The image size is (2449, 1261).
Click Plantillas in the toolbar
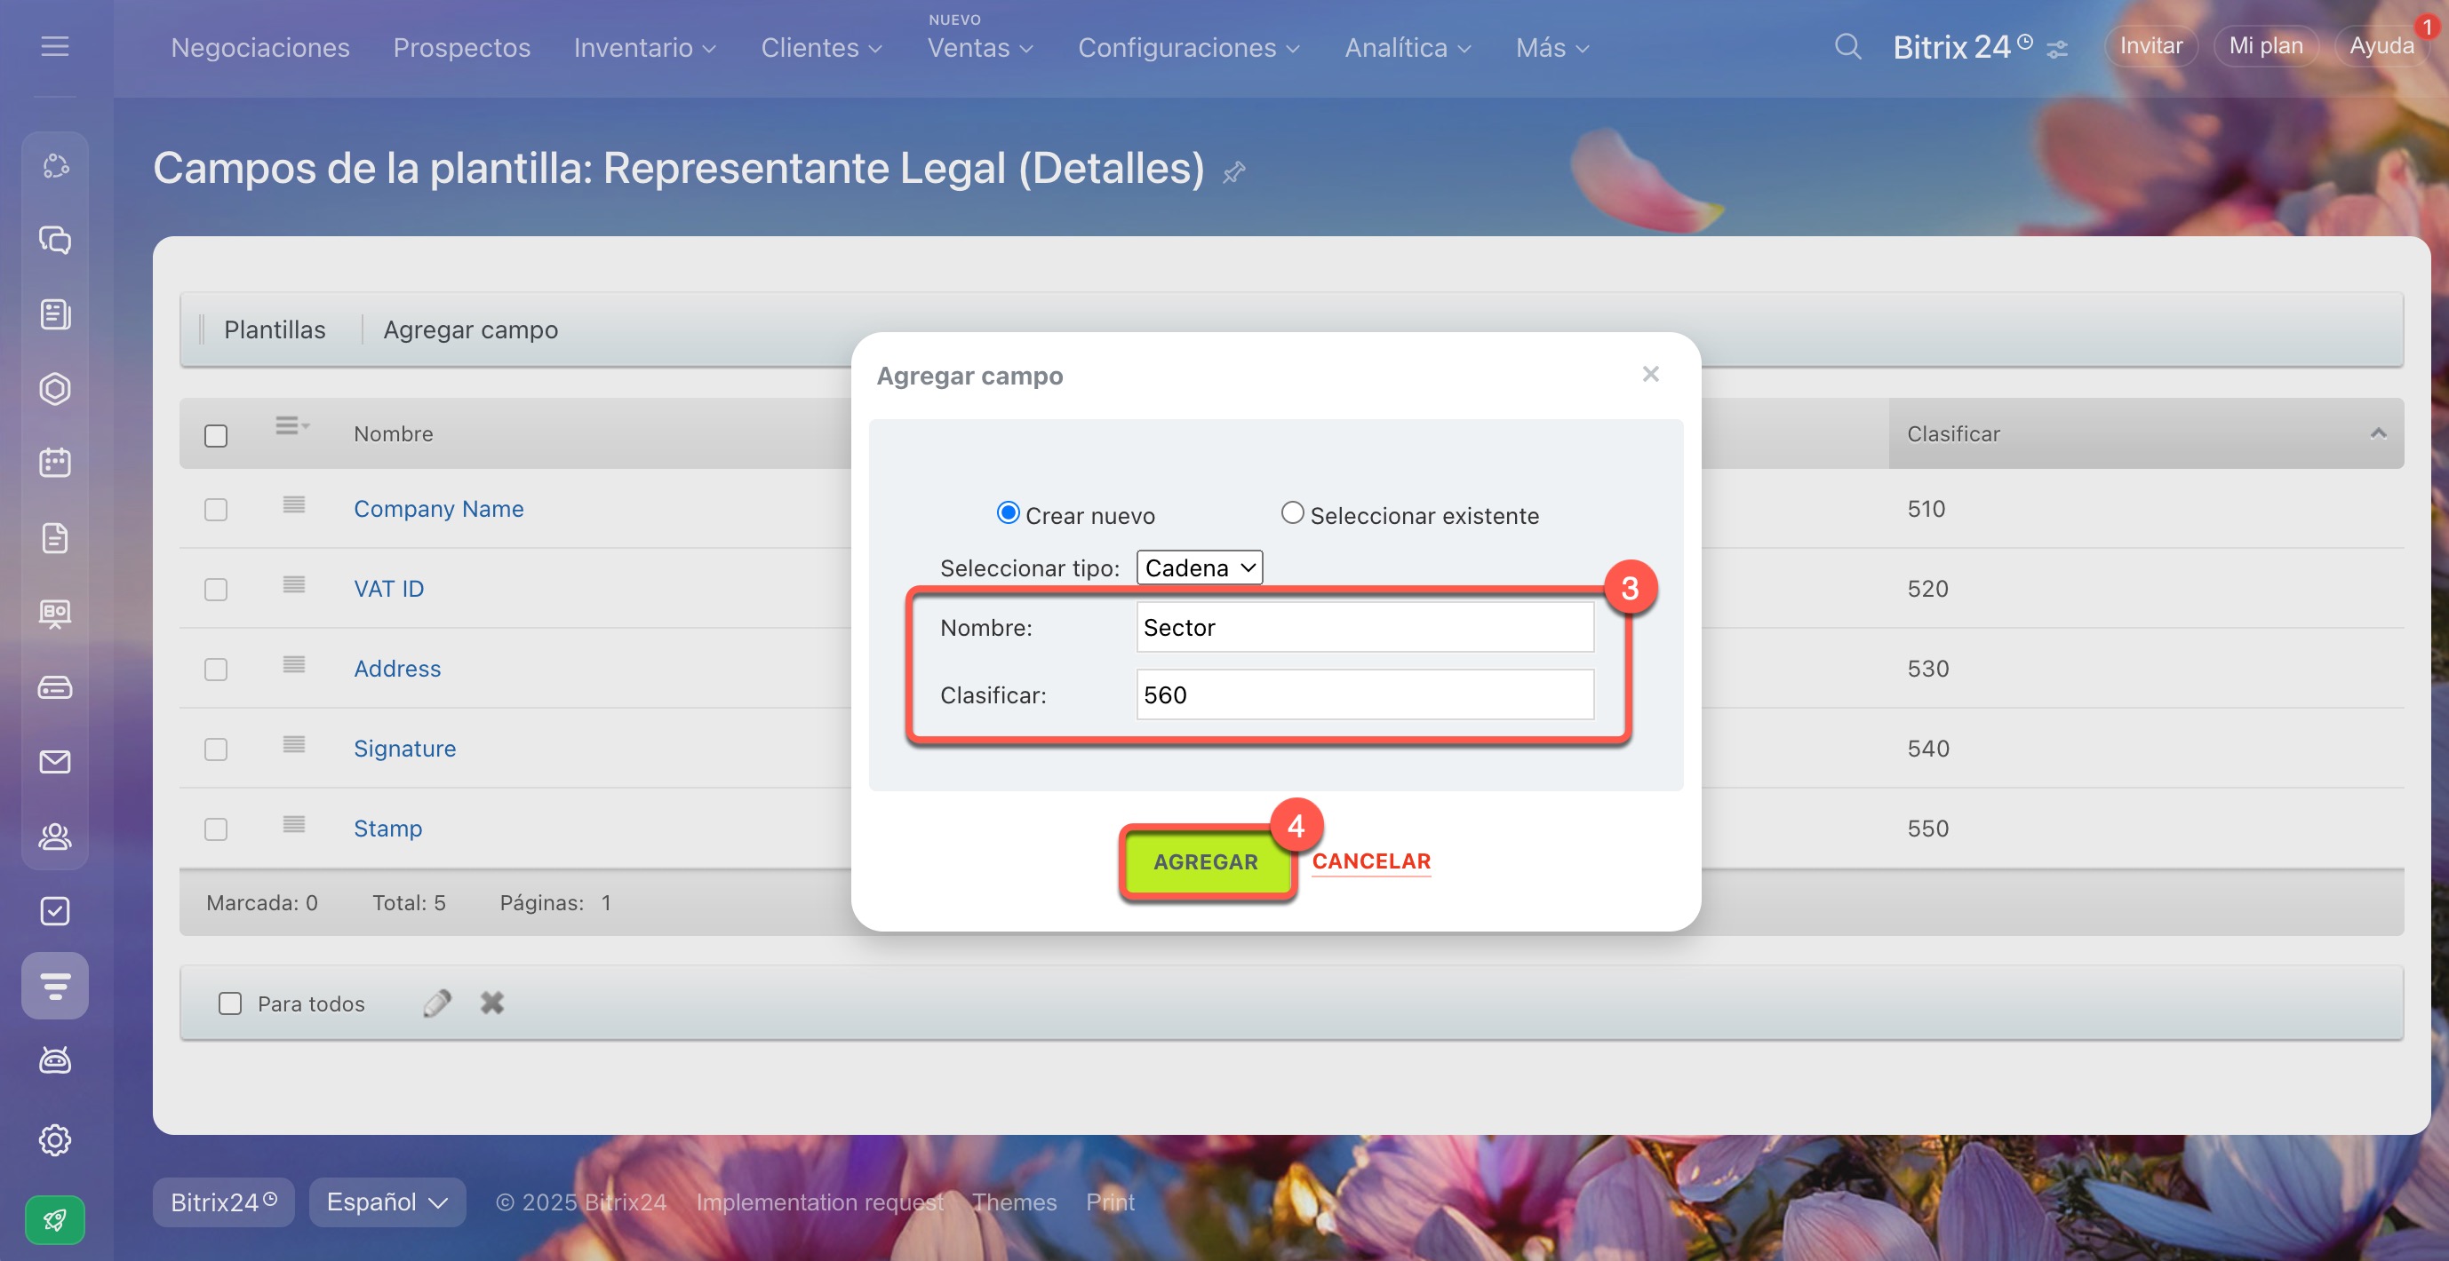coord(274,329)
